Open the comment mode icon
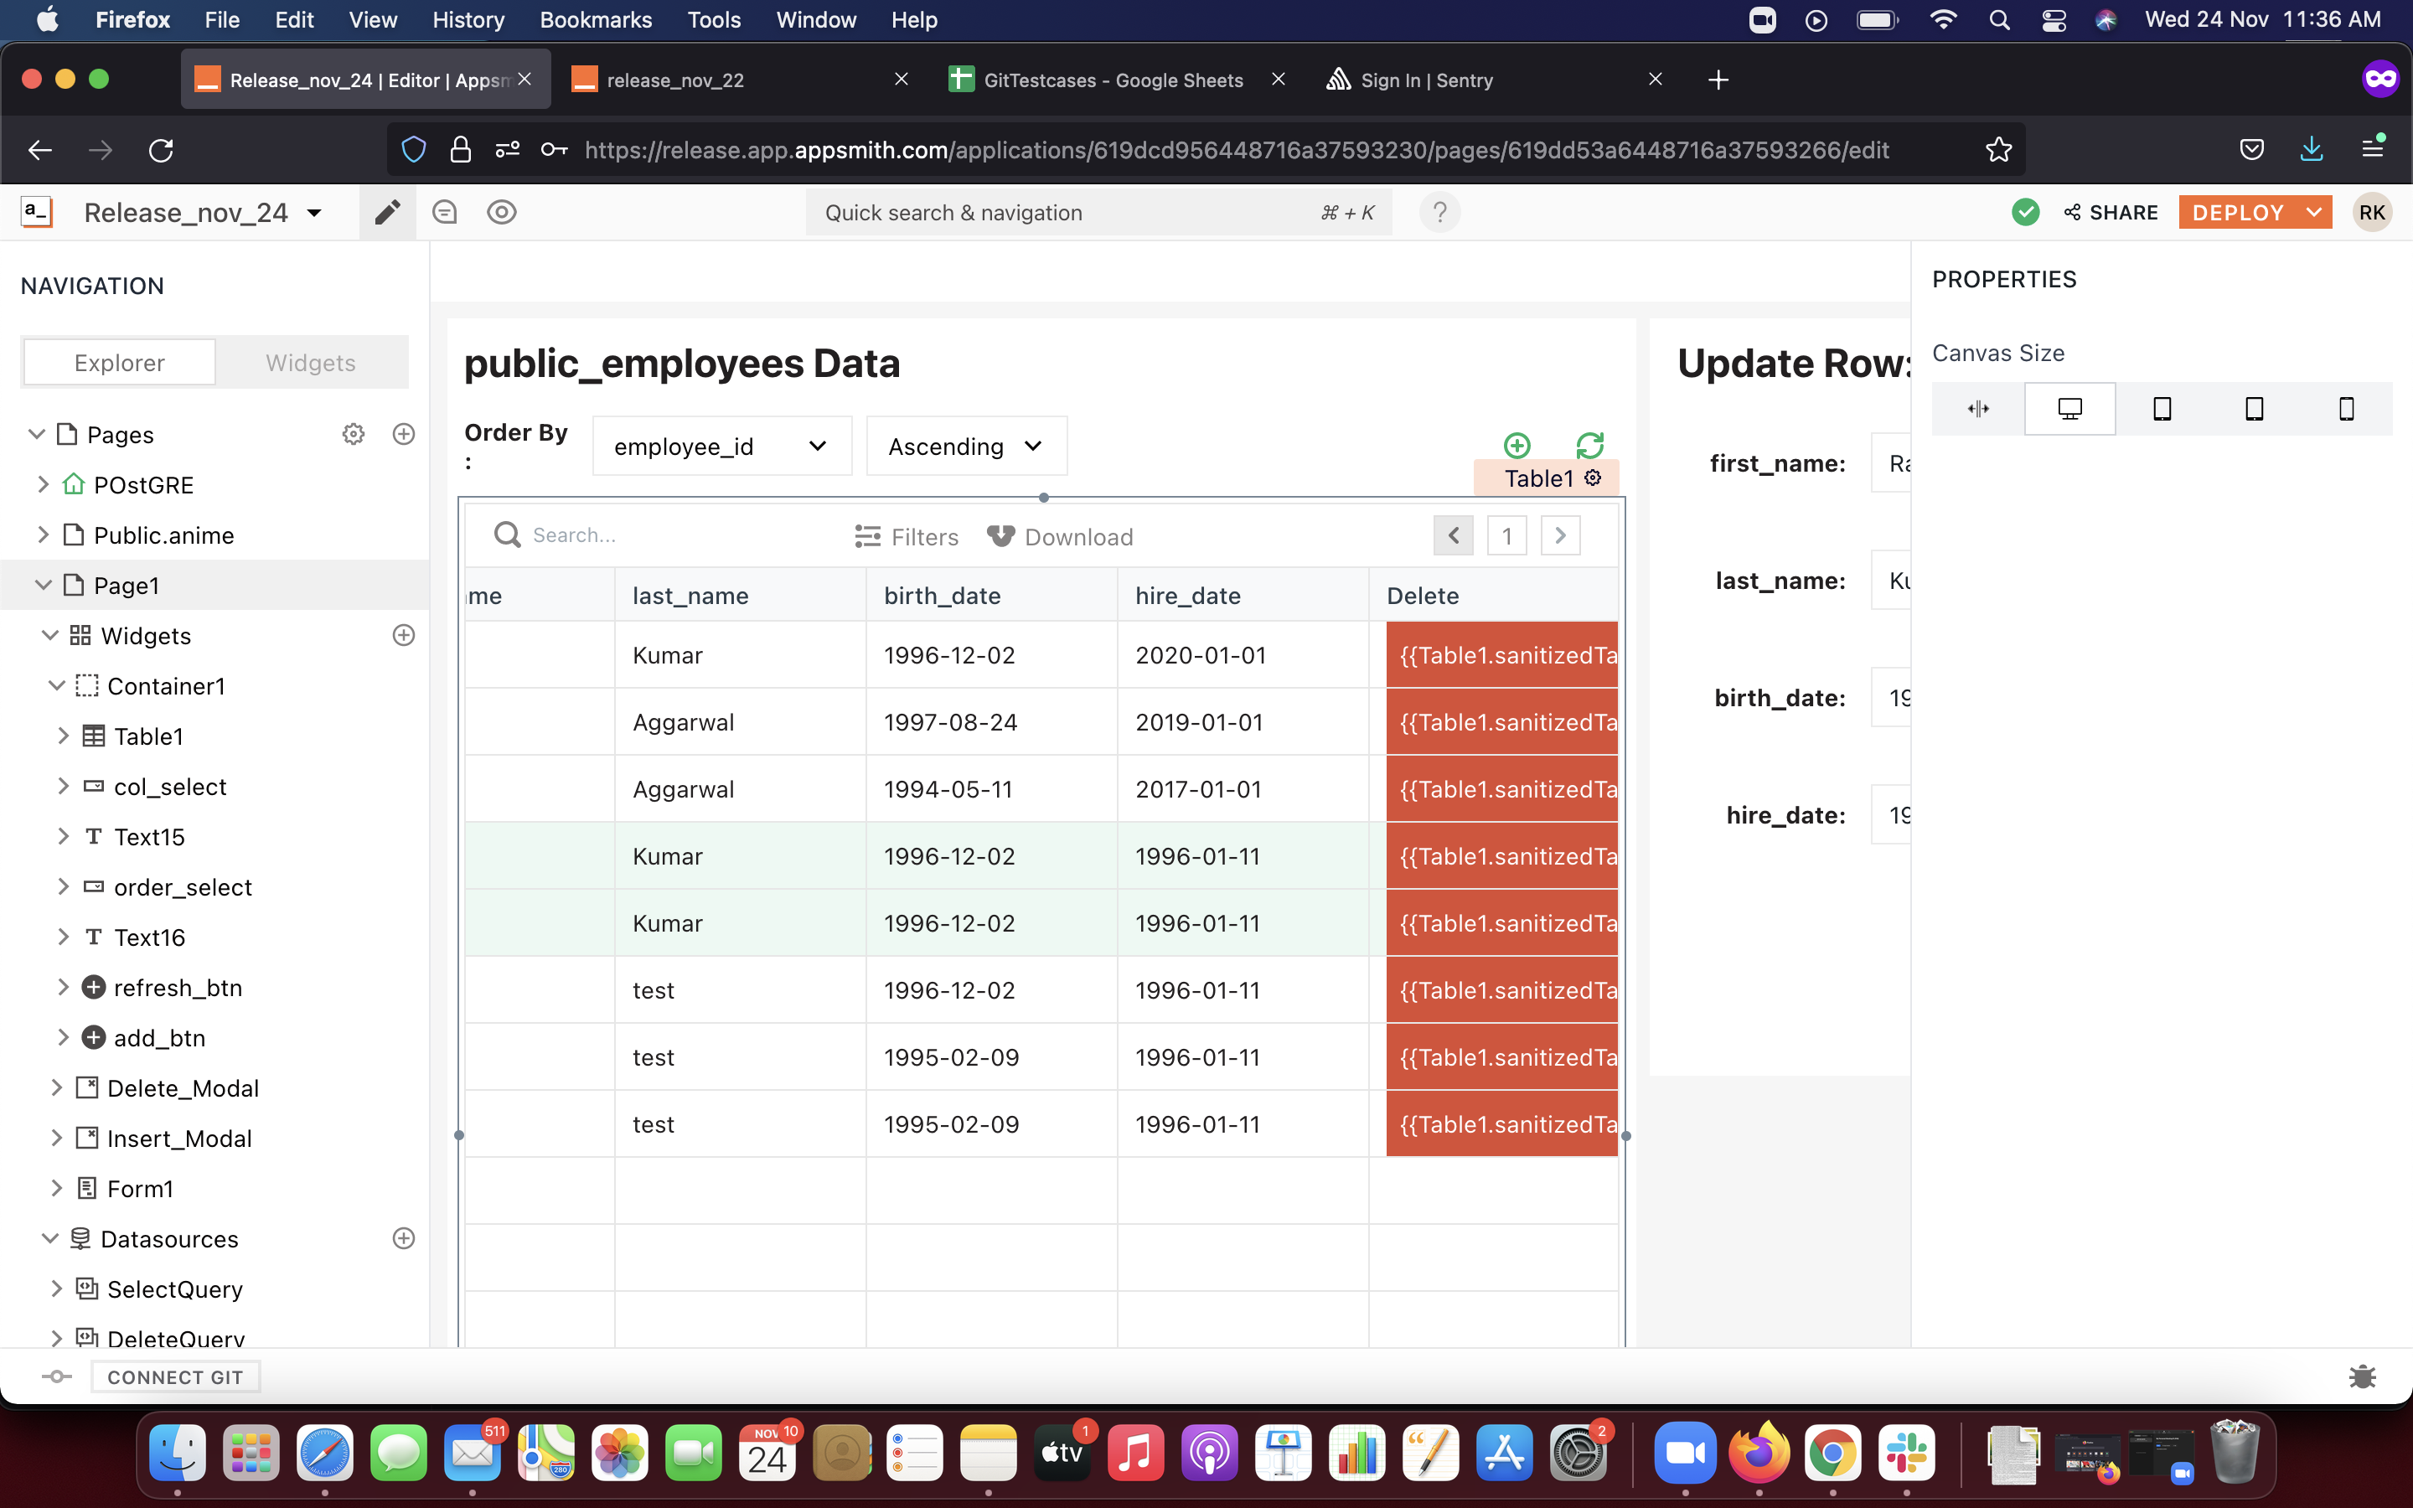The width and height of the screenshot is (2413, 1508). (x=445, y=213)
